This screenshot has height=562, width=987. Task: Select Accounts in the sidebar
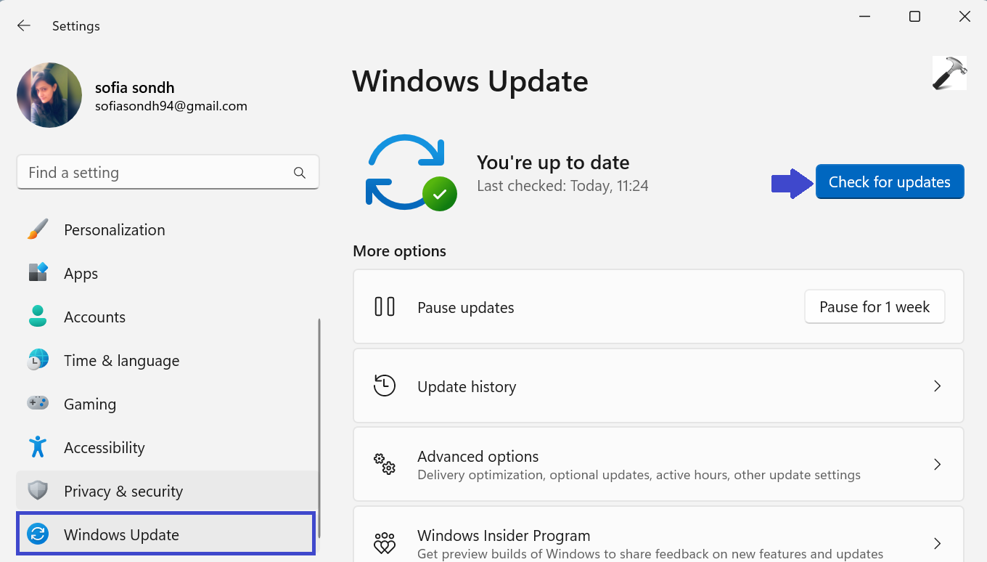tap(94, 317)
